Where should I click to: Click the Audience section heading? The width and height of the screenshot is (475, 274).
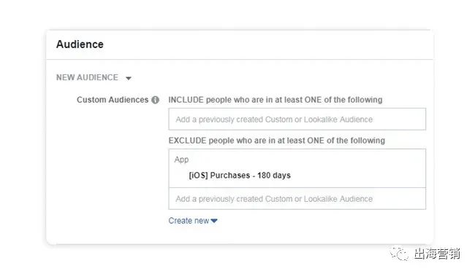[x=80, y=44]
